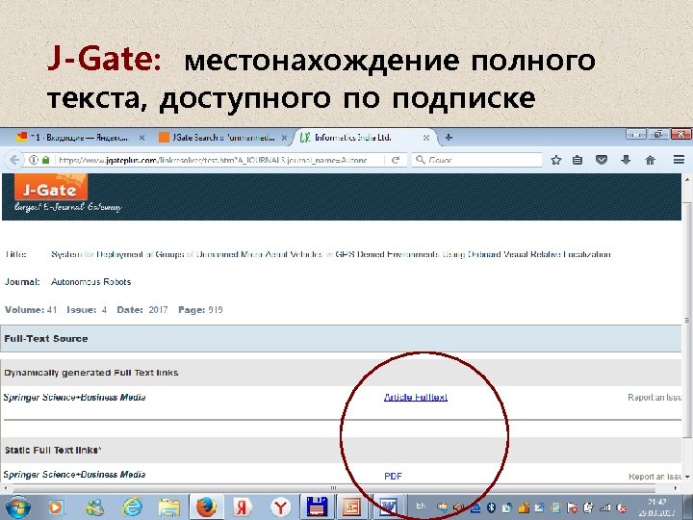Click the green secure-connection padlock
The width and height of the screenshot is (693, 520).
click(45, 160)
